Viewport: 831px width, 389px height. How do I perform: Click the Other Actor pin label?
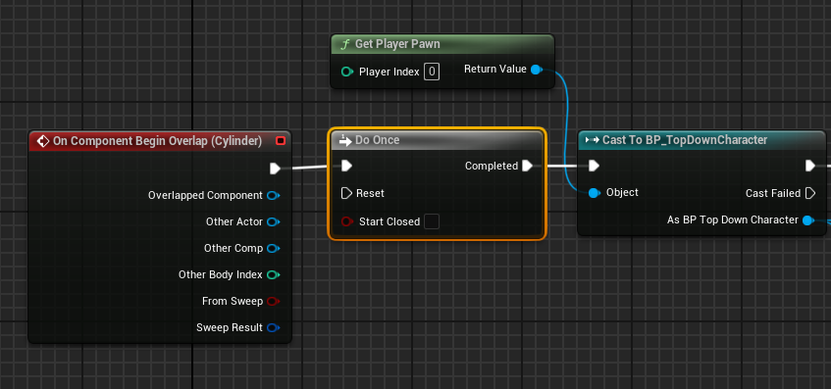point(234,221)
